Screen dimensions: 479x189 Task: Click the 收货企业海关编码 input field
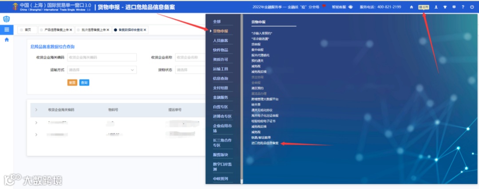(102, 57)
